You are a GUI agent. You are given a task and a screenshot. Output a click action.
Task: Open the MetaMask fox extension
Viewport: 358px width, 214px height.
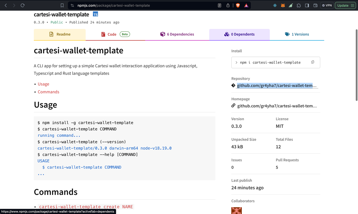[283, 5]
